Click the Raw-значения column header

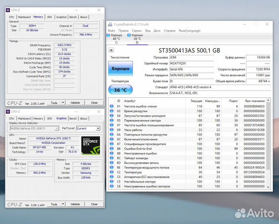pyautogui.click(x=253, y=101)
